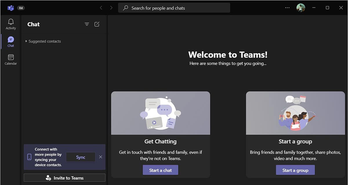Open your profile picture menu

[301, 8]
